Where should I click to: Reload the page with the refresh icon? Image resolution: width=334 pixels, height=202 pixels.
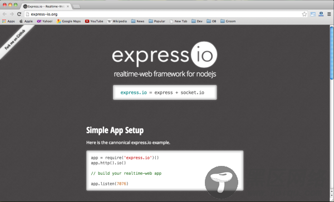(x=19, y=14)
